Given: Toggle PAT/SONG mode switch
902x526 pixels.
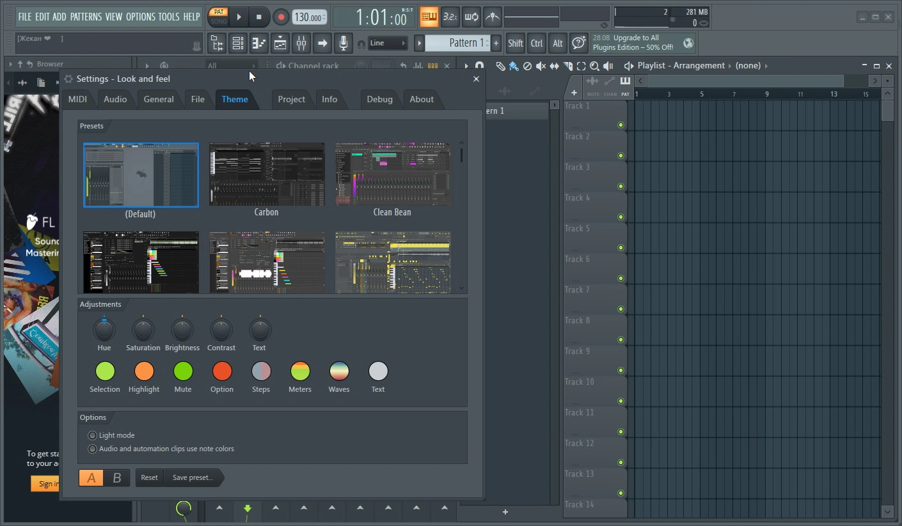Looking at the screenshot, I should click(219, 17).
